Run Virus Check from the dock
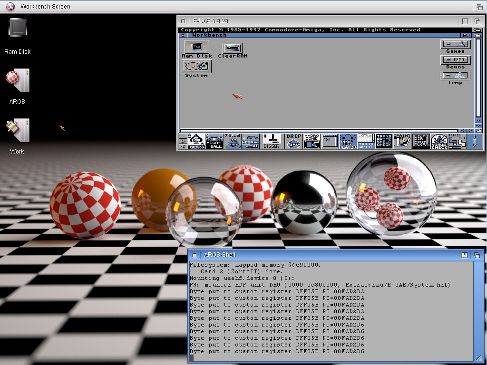The width and height of the screenshot is (487, 365). 439,141
